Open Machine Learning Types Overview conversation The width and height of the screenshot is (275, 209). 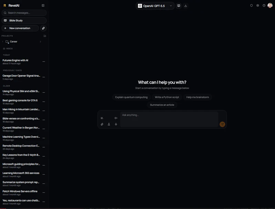(21, 138)
